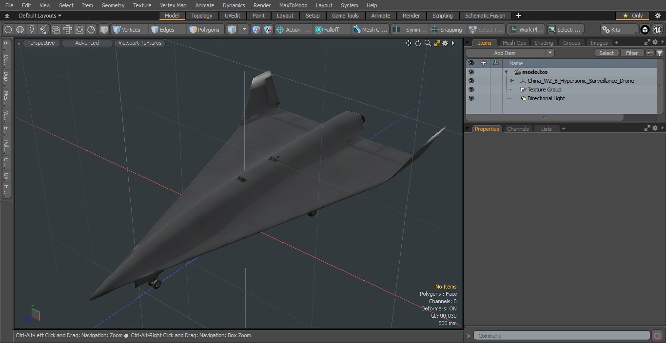This screenshot has height=343, width=666.
Task: Switch to the Topology layout tab
Action: point(201,16)
